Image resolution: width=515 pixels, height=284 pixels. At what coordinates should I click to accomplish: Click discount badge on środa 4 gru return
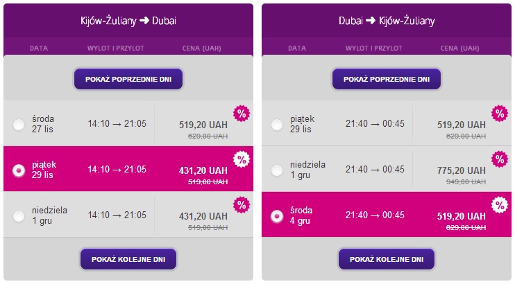point(500,205)
